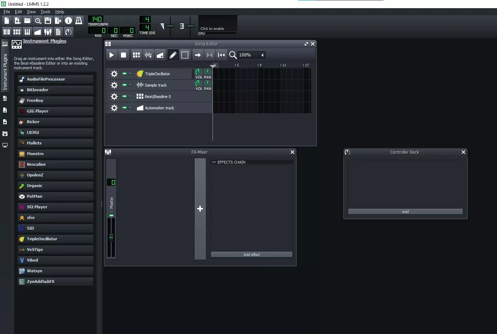Screen dimensions: 497x334
Task: Add a sample track in Song-Editor
Action: point(148,55)
